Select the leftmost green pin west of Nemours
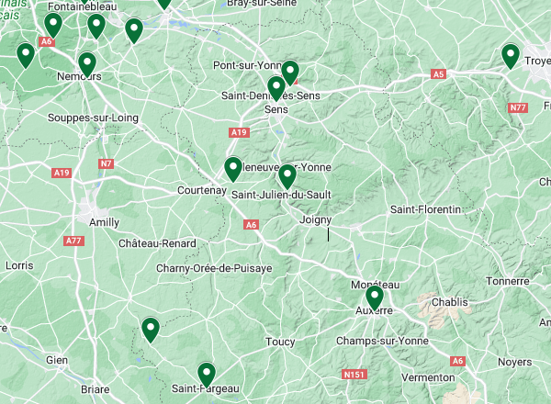This screenshot has width=551, height=404. click(x=26, y=55)
